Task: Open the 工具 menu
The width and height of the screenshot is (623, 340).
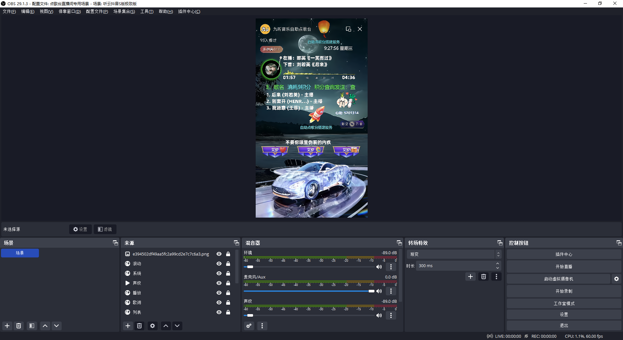Action: point(147,11)
